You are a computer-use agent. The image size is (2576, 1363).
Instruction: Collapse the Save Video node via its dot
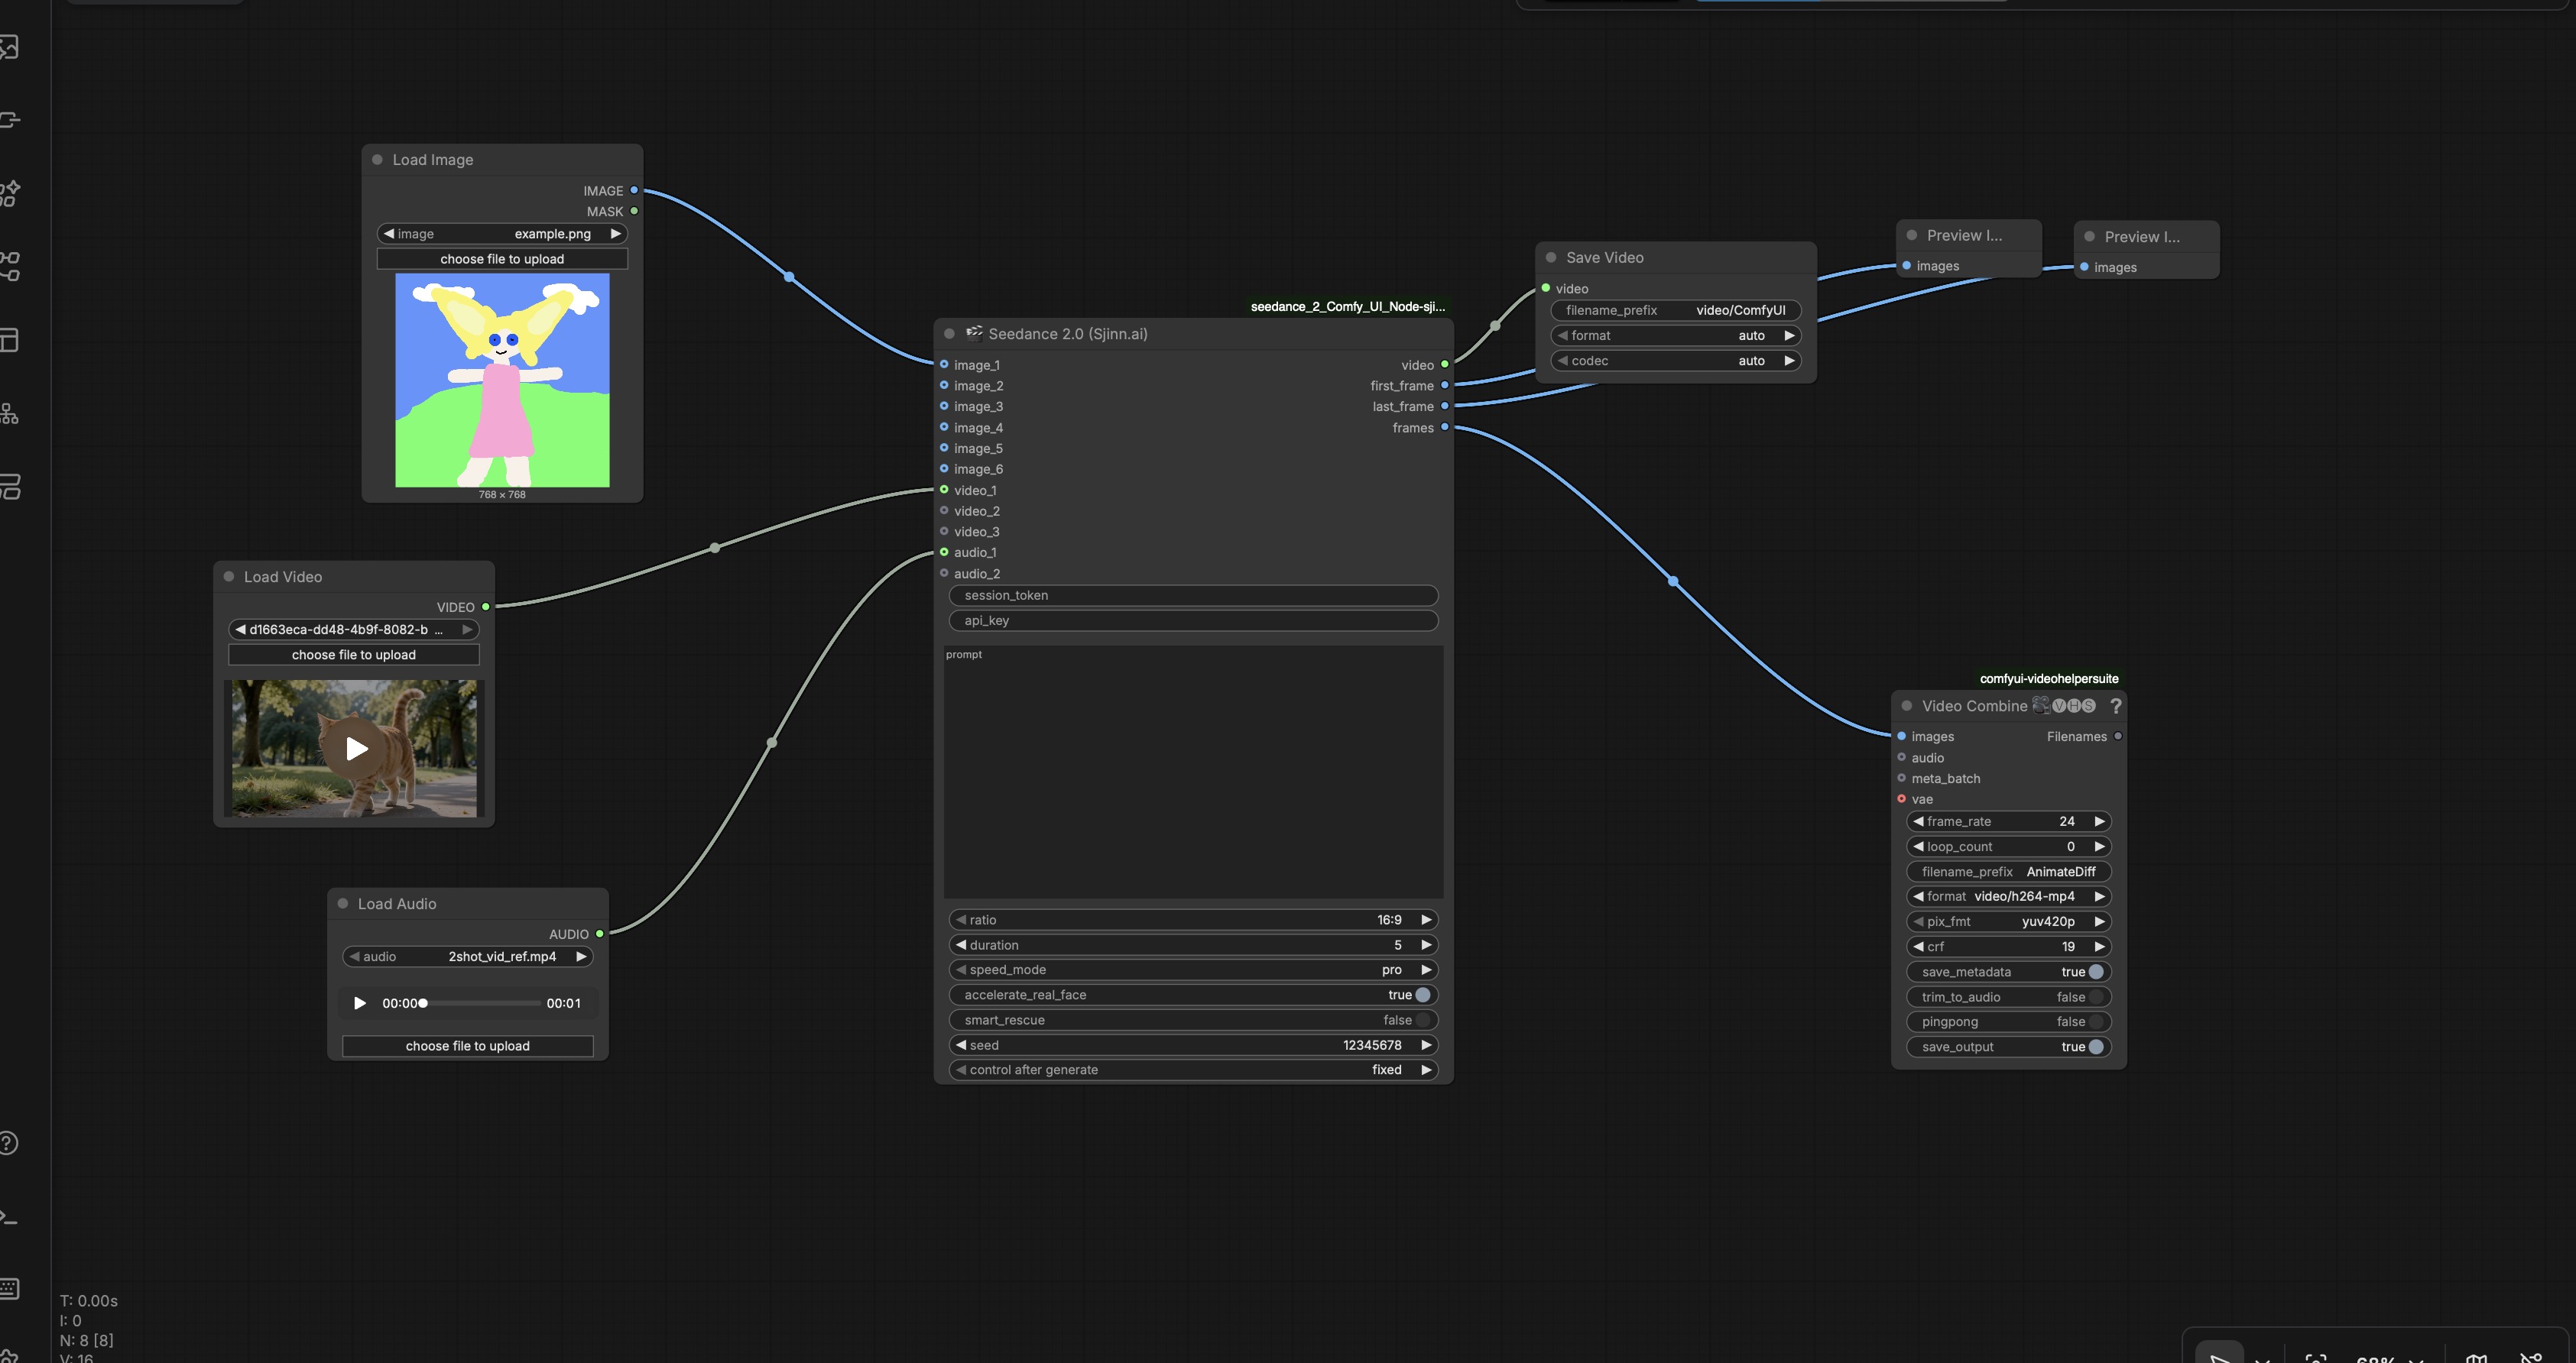[x=1551, y=257]
